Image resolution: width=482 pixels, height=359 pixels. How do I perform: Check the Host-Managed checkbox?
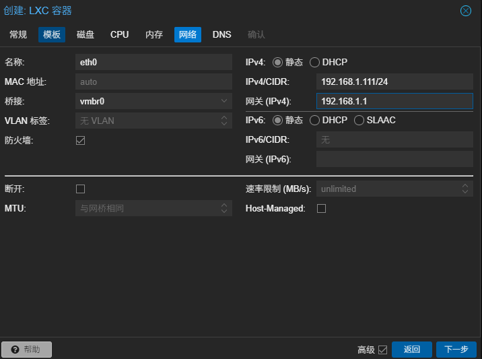321,209
